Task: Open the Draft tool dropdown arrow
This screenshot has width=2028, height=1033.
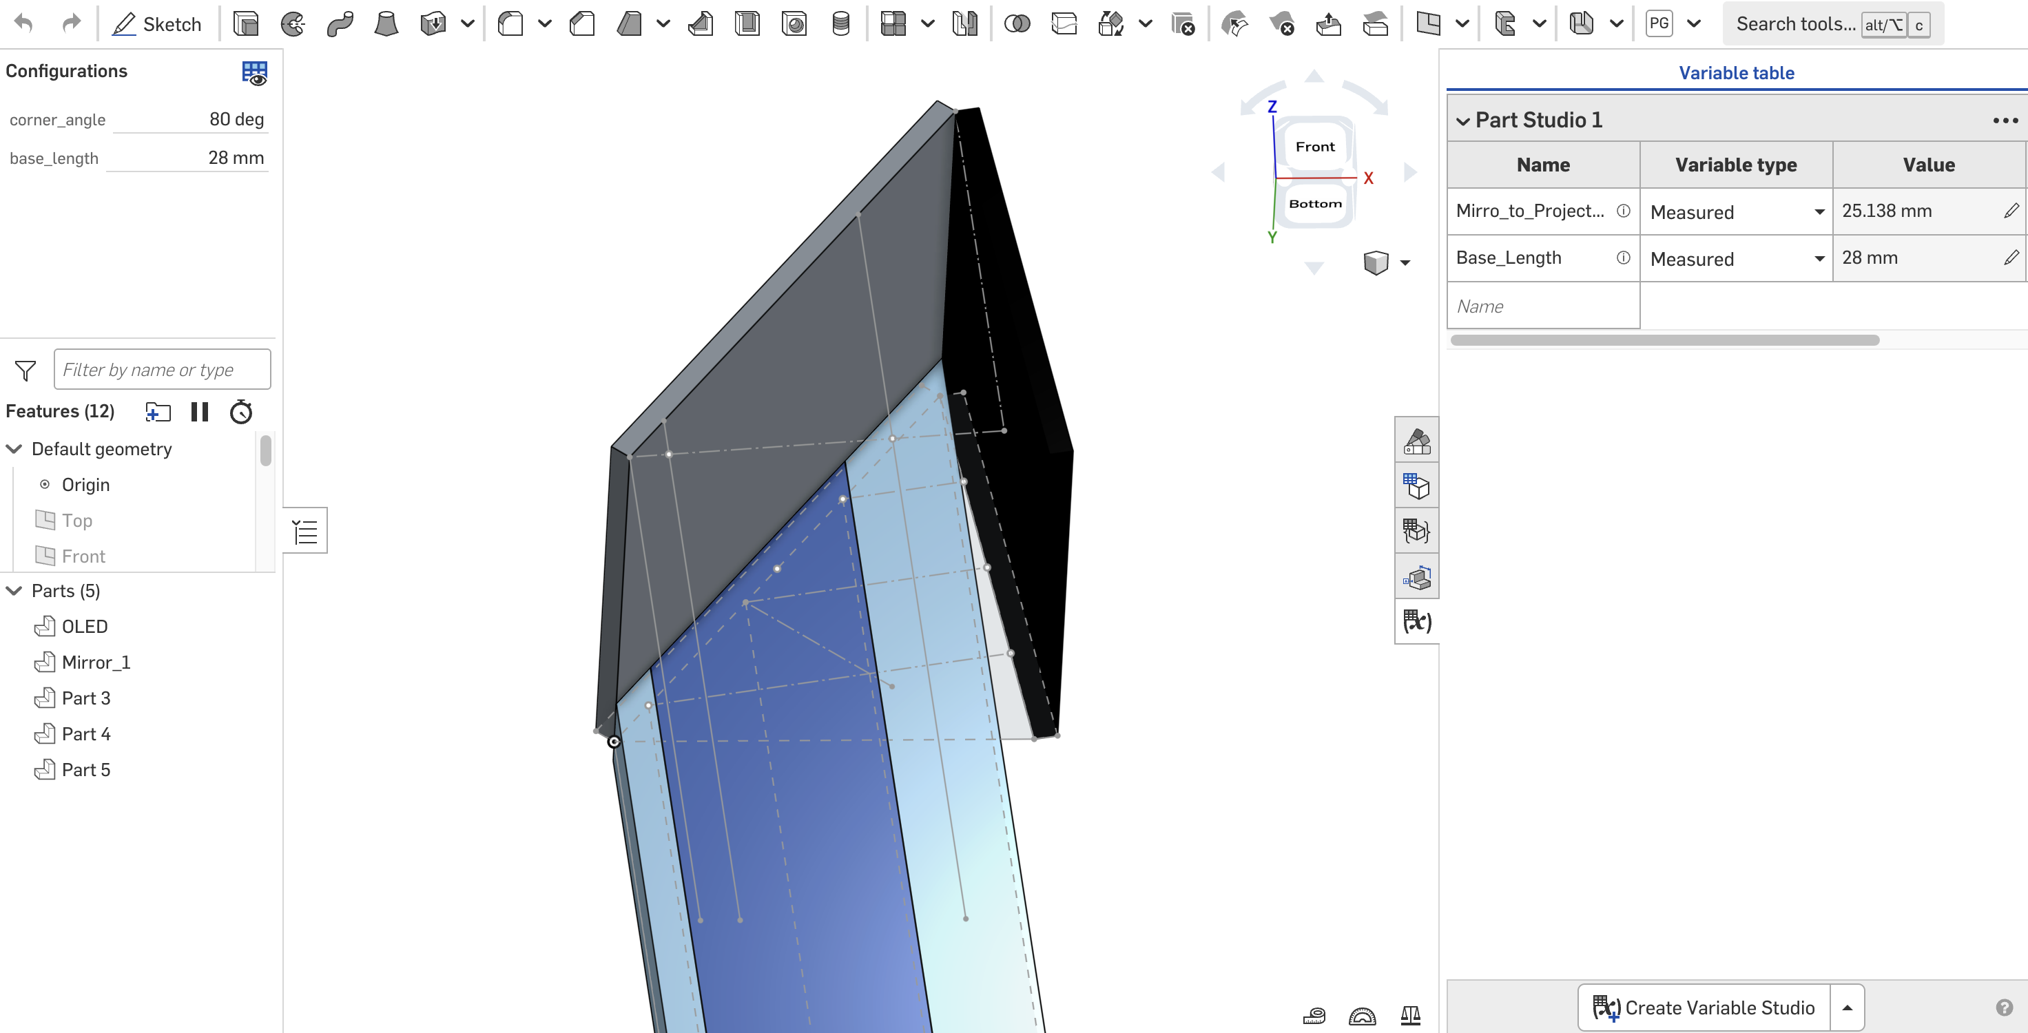Action: coord(663,24)
